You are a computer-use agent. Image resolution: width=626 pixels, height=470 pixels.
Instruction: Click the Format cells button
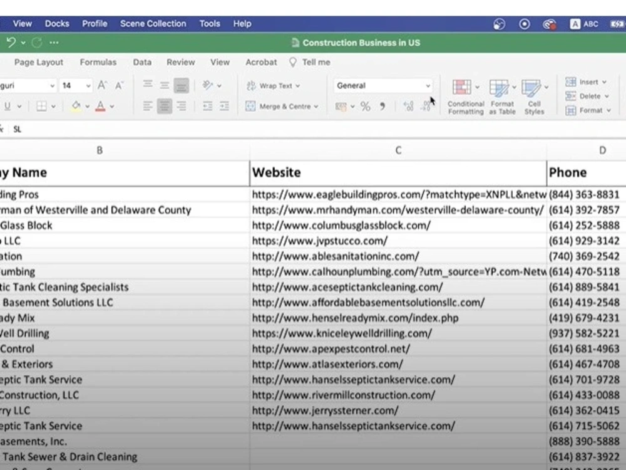(583, 110)
